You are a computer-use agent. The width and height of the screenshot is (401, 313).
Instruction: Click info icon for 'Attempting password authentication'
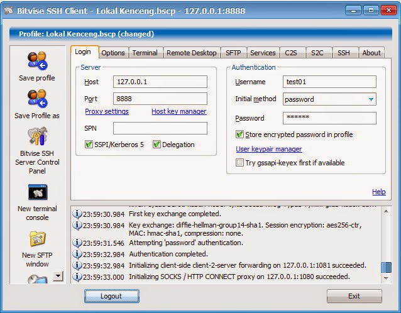pos(77,243)
